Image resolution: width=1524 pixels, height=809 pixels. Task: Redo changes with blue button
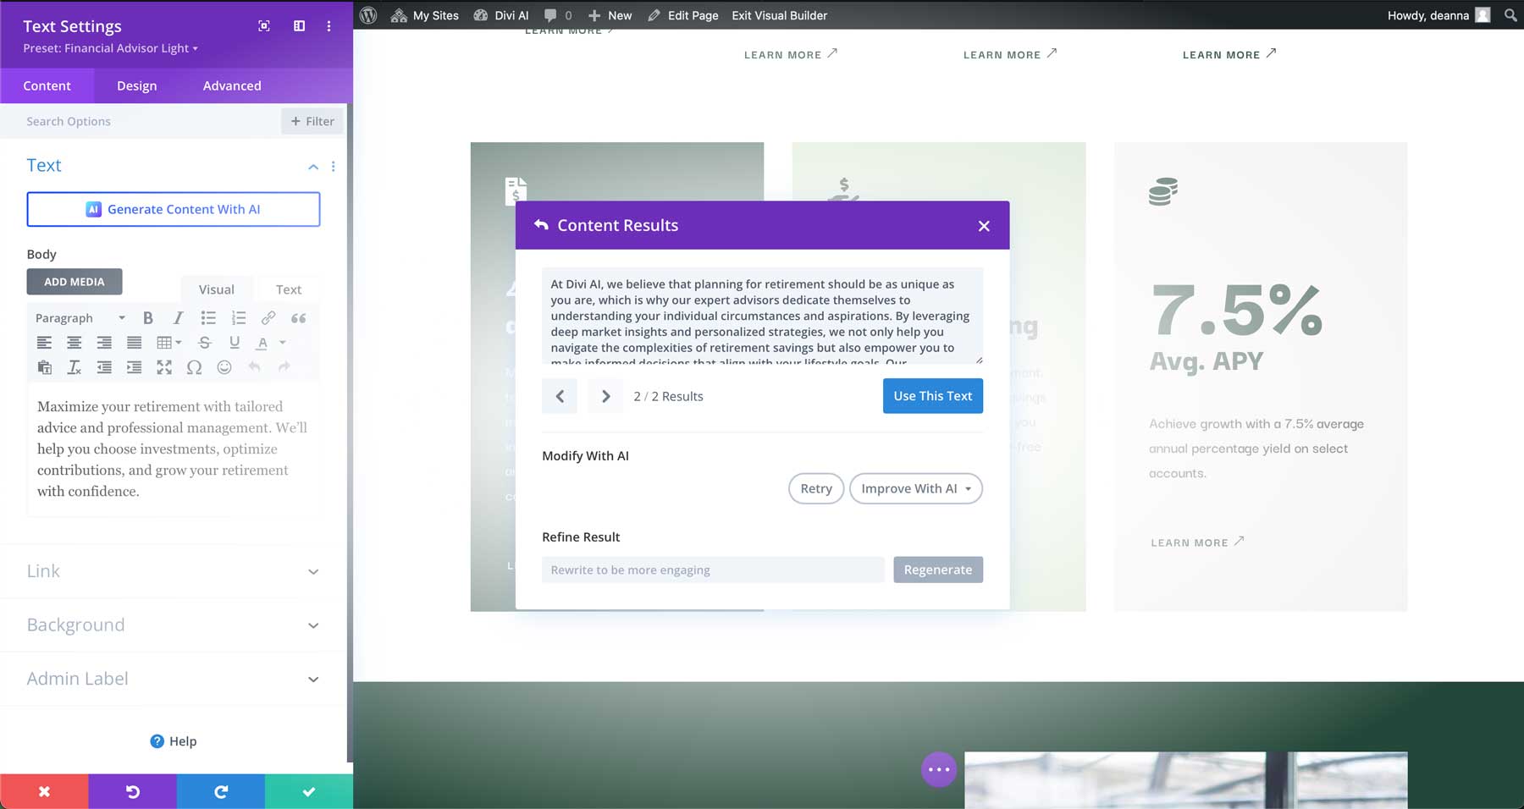point(221,791)
